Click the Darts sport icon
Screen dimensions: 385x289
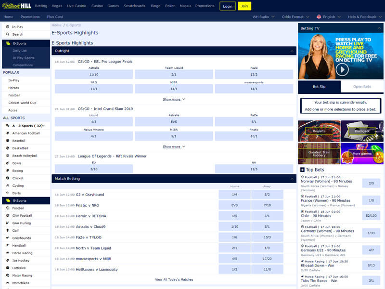[x=8, y=193]
